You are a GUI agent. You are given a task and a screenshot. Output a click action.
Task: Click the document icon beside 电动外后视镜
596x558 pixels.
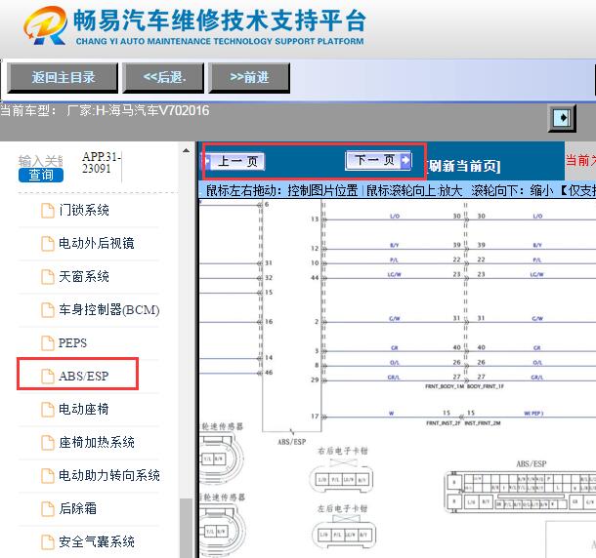(x=48, y=244)
